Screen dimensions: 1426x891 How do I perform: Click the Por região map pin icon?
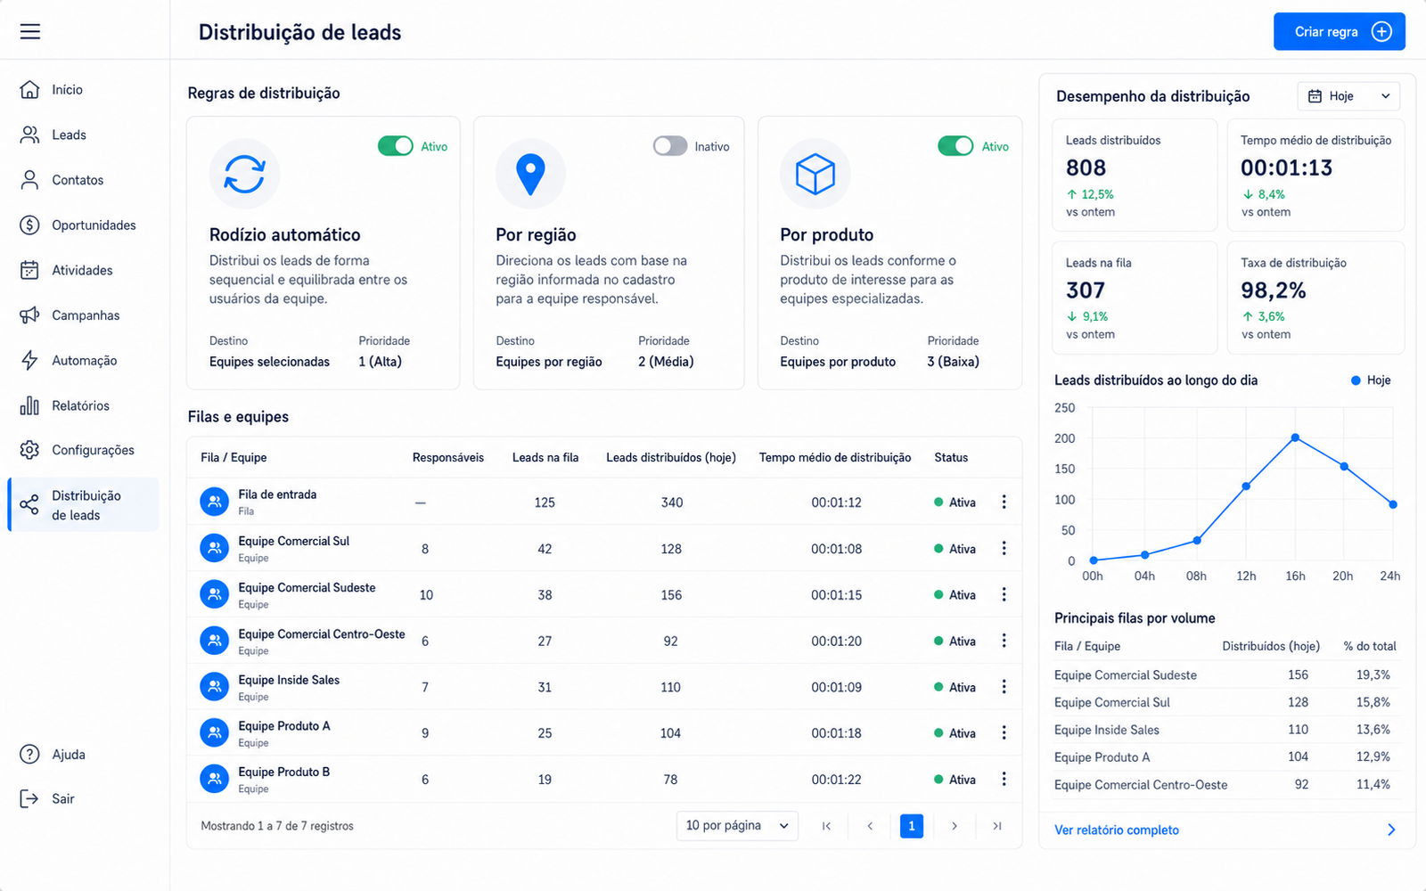530,174
